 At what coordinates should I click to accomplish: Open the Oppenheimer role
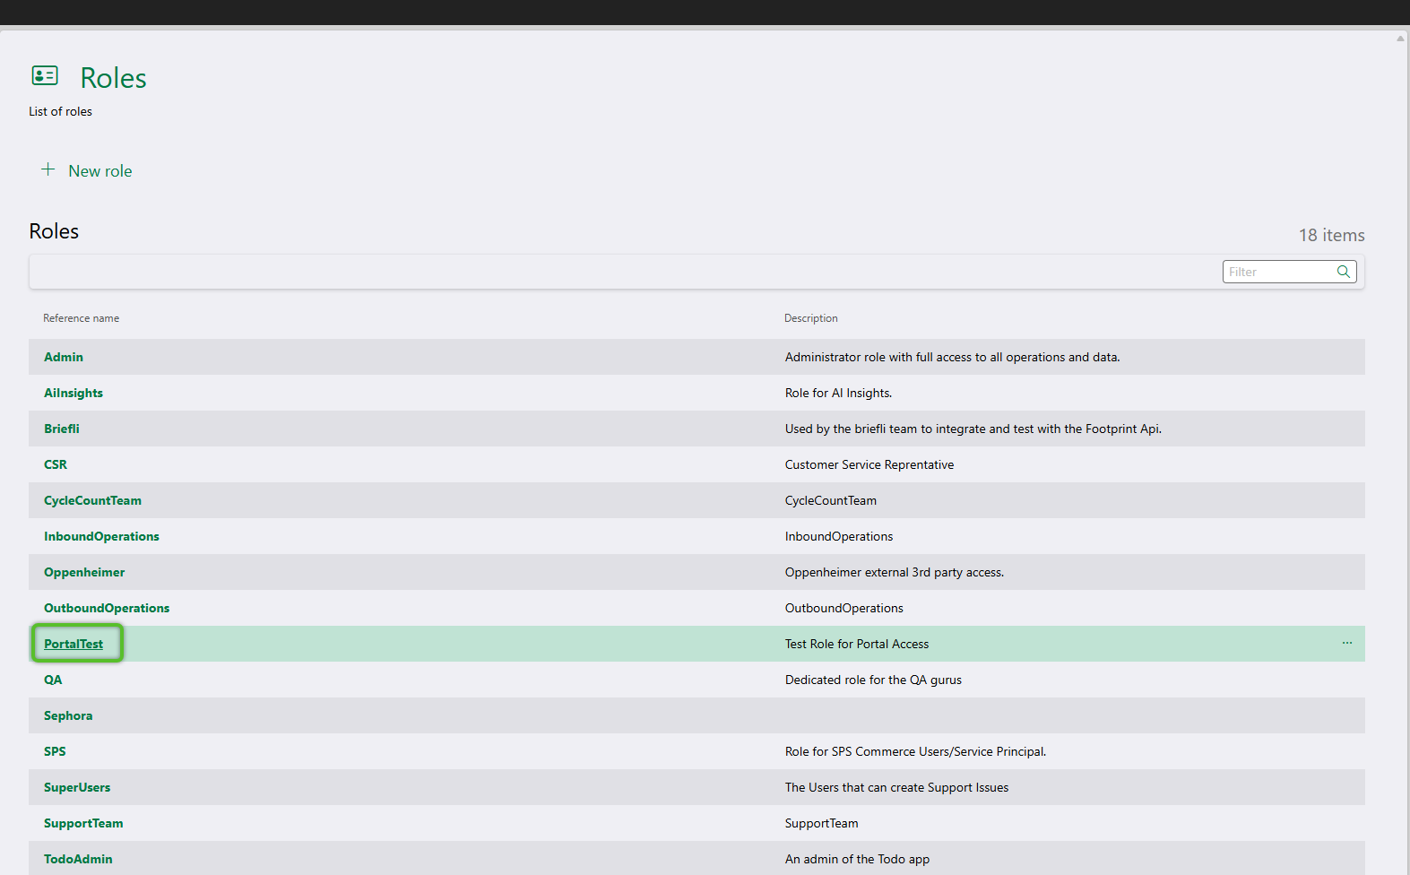click(84, 572)
